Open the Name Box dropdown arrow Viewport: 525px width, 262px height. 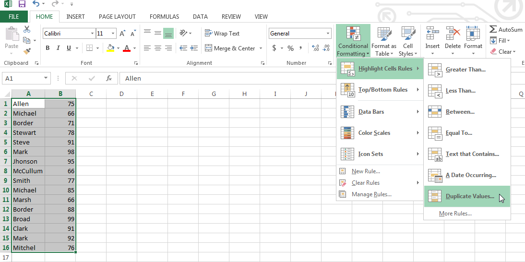click(46, 78)
